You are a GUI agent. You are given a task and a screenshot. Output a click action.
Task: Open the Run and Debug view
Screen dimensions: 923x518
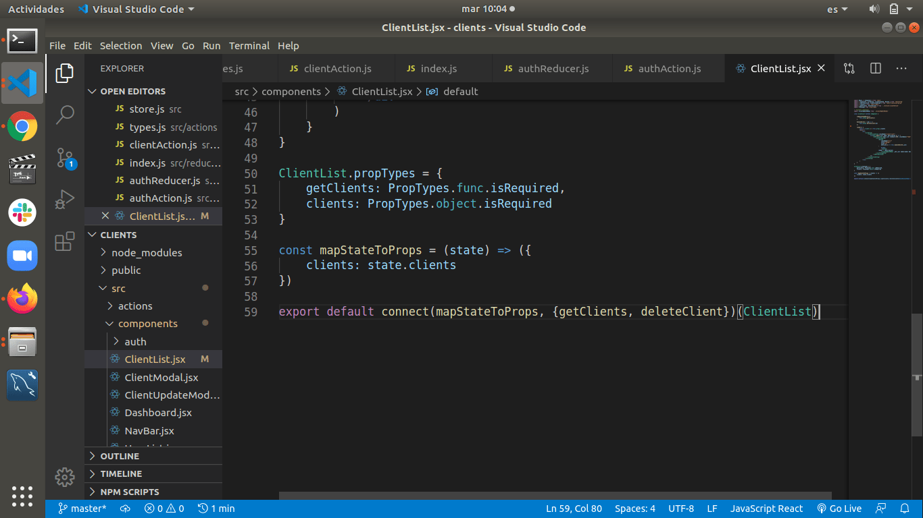point(65,200)
